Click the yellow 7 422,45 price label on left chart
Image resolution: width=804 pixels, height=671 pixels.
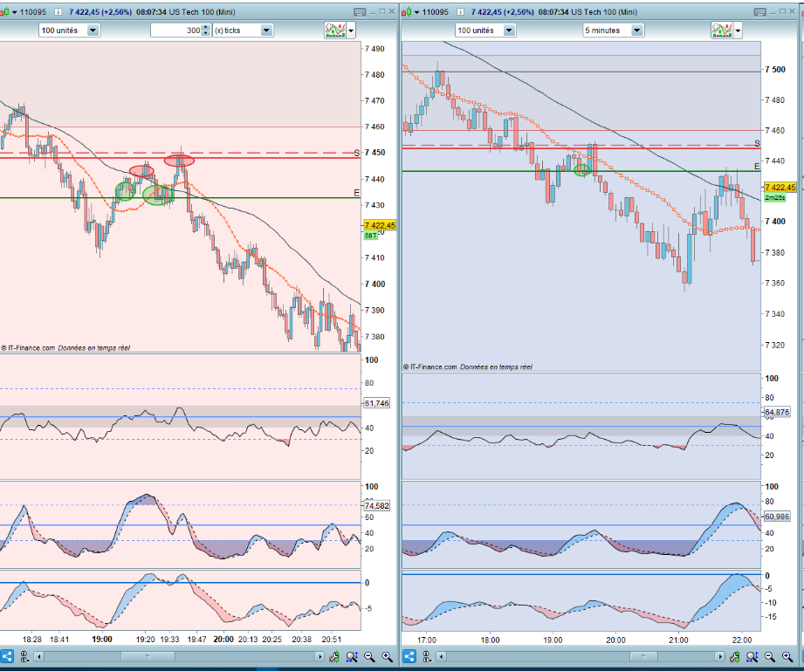click(380, 225)
